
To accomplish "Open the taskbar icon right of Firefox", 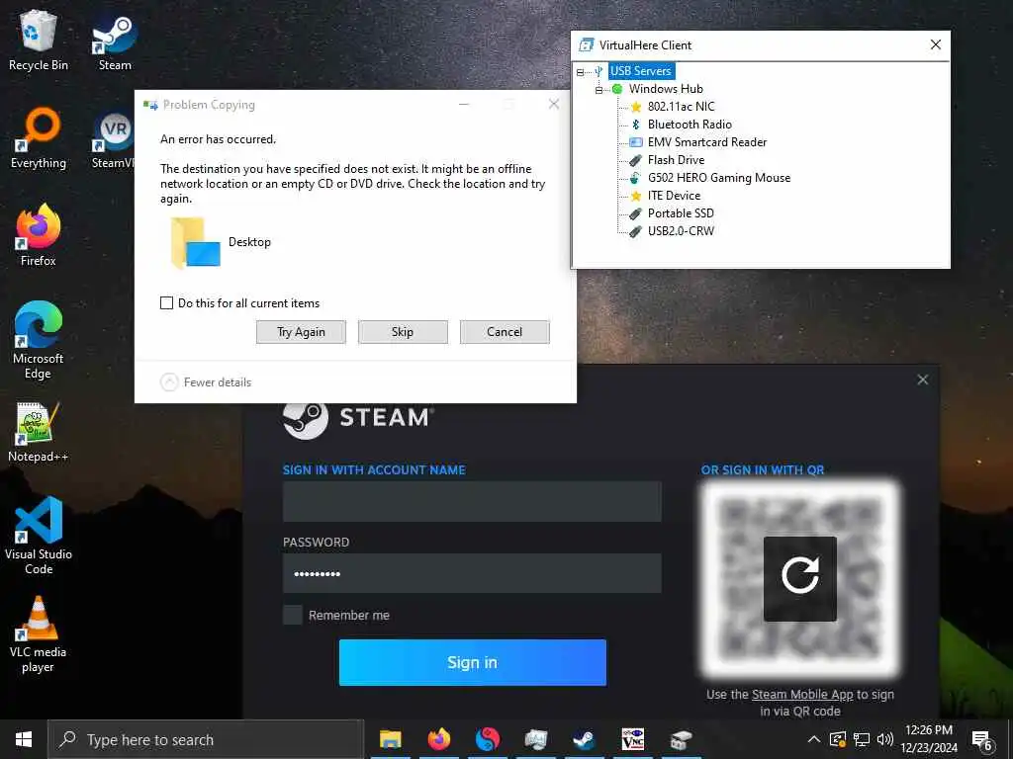I will pyautogui.click(x=487, y=739).
